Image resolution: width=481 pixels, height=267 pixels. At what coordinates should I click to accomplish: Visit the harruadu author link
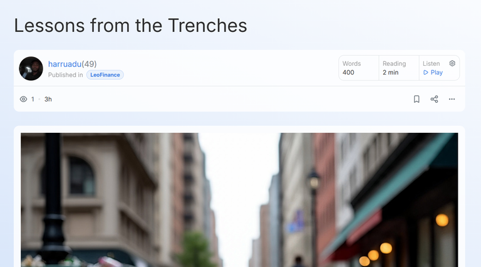(65, 64)
